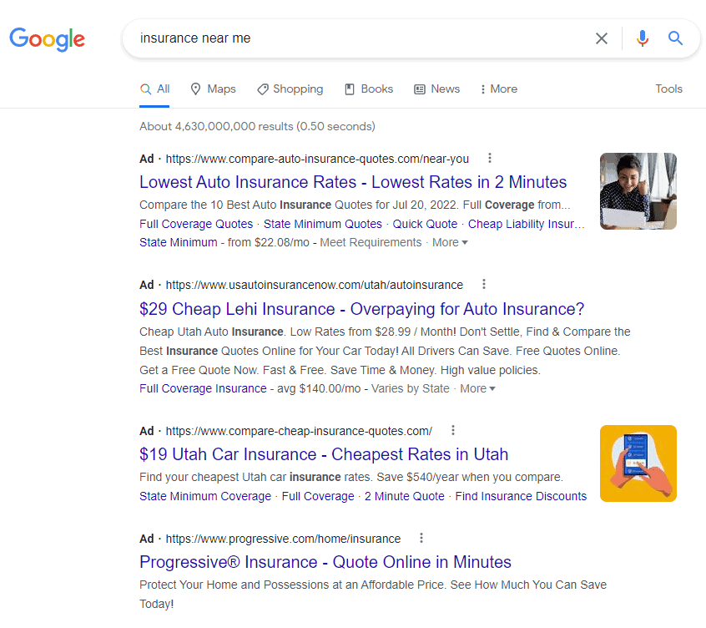Switch to the News tab

[x=436, y=89]
